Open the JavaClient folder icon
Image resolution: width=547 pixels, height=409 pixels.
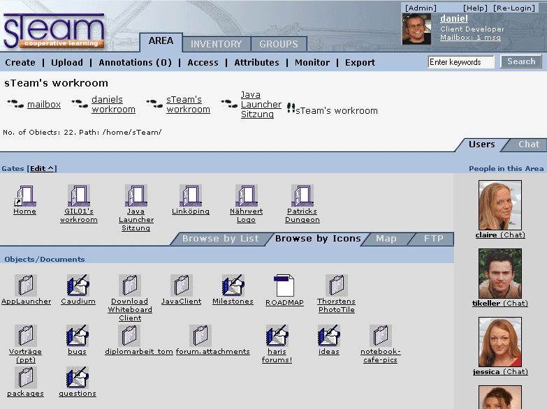[182, 285]
